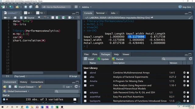195x109 pixels.
Task: Save current document from main toolbar
Action: click(x=26, y=7)
